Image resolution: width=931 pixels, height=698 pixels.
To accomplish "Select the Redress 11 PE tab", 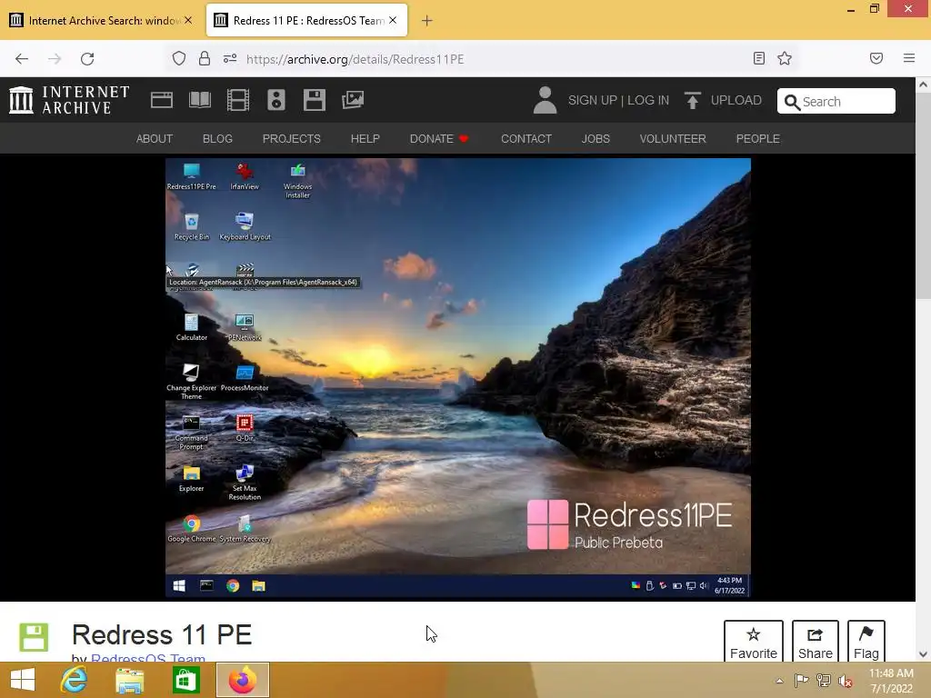I will point(306,20).
